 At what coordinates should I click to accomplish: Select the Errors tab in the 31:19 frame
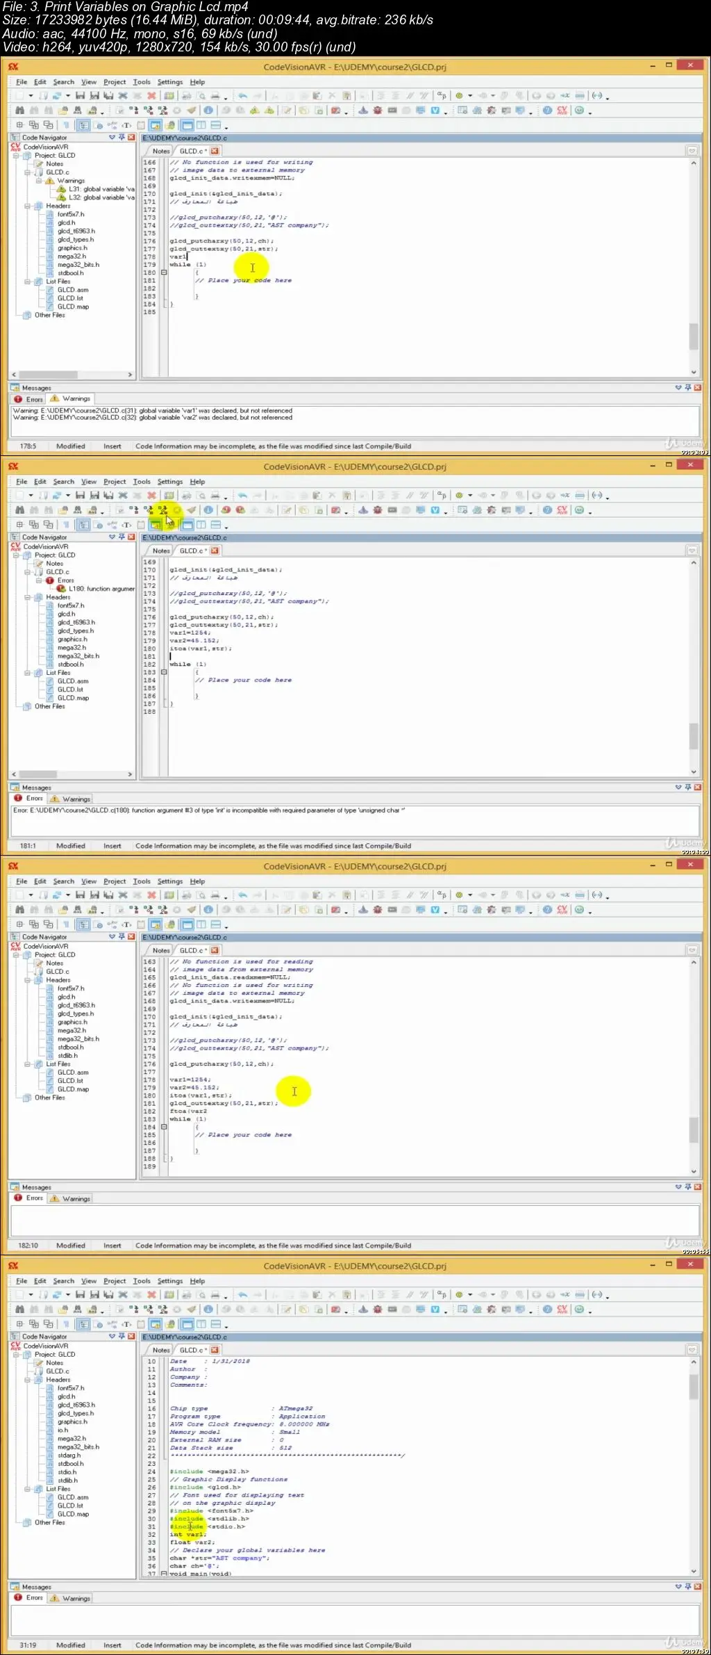[28, 1598]
